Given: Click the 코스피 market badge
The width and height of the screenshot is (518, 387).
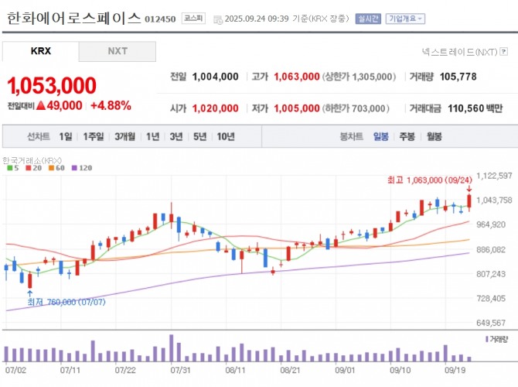Looking at the screenshot, I should pyautogui.click(x=193, y=19).
